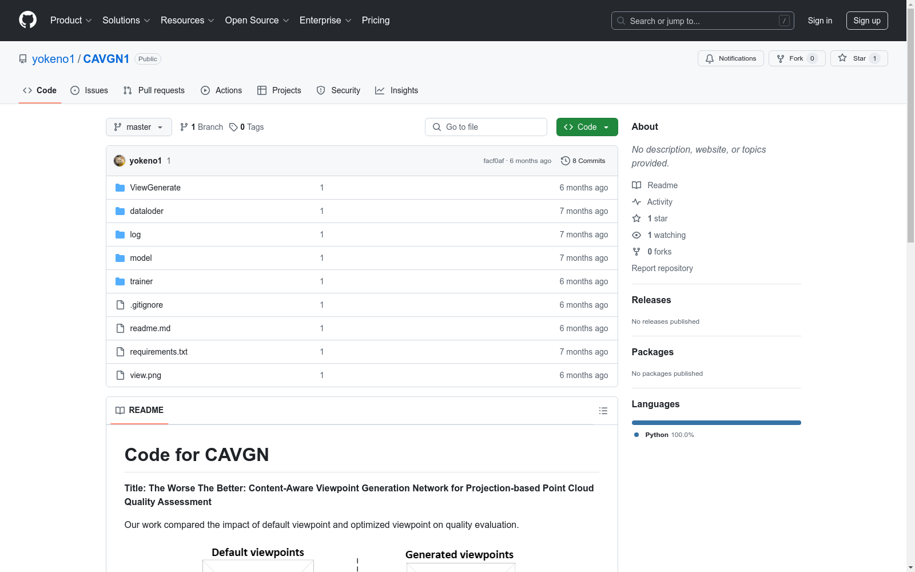Open the CAVGN1 repository name link

tap(106, 59)
